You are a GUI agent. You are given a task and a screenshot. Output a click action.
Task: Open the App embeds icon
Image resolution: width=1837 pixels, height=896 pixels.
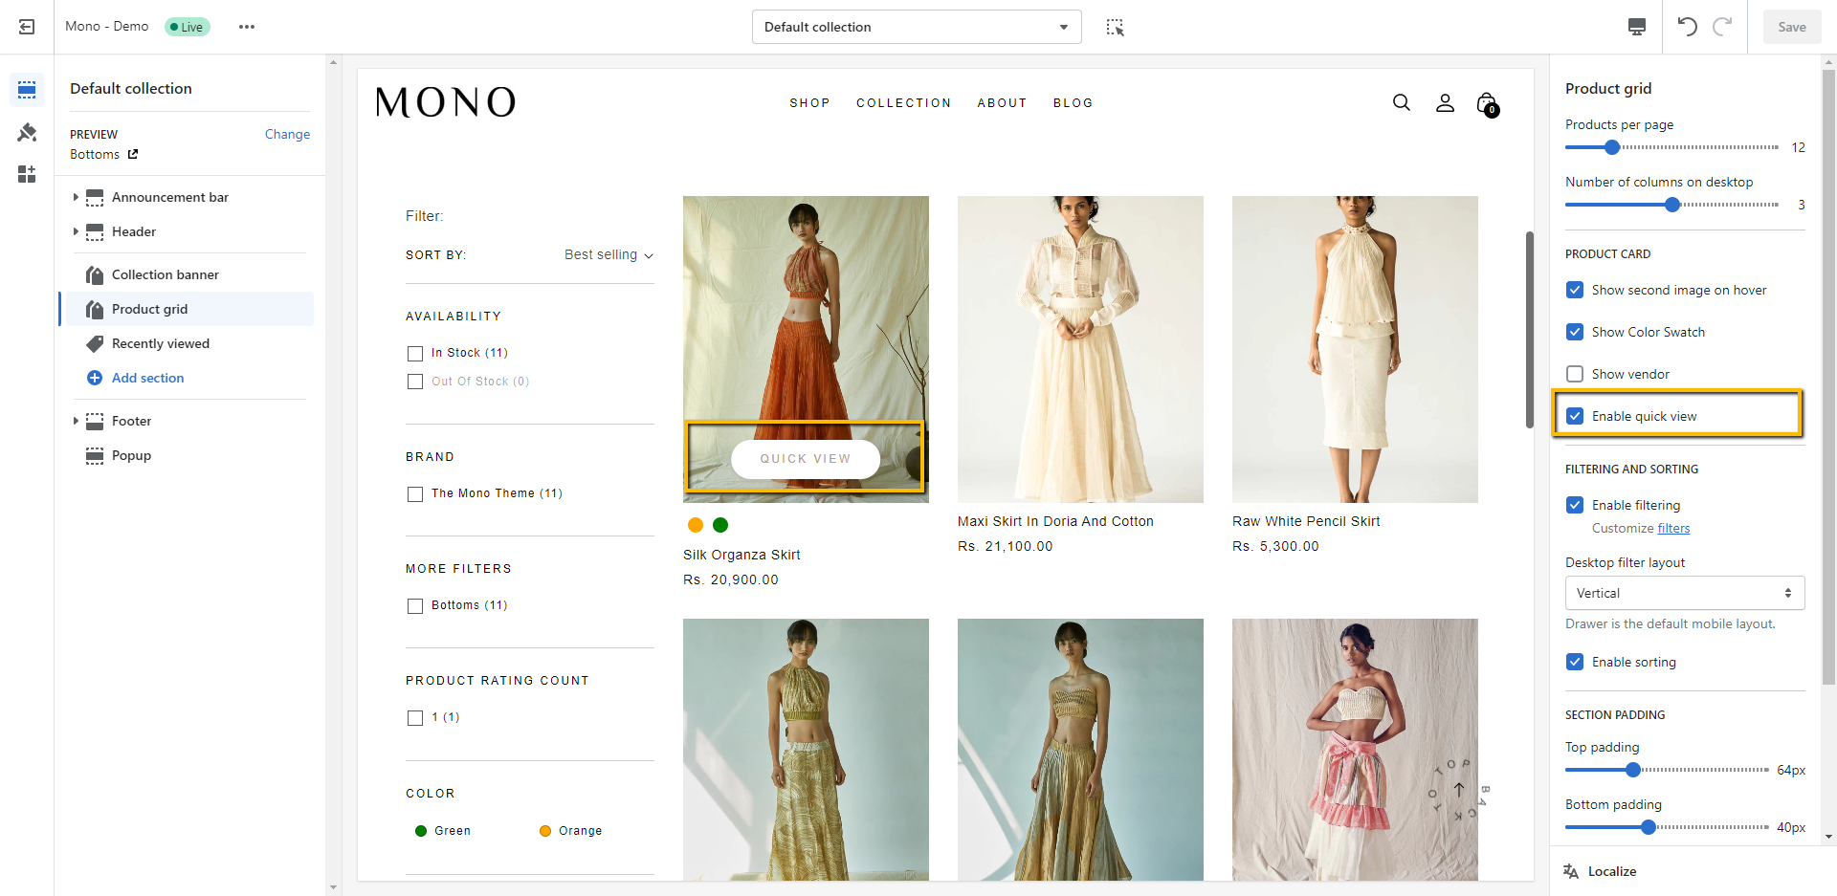tap(27, 174)
